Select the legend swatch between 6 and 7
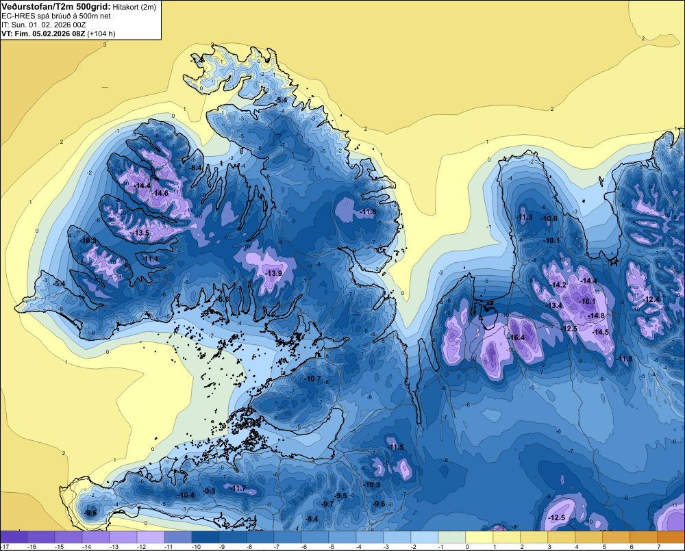Image resolution: width=685 pixels, height=551 pixels. [643, 537]
